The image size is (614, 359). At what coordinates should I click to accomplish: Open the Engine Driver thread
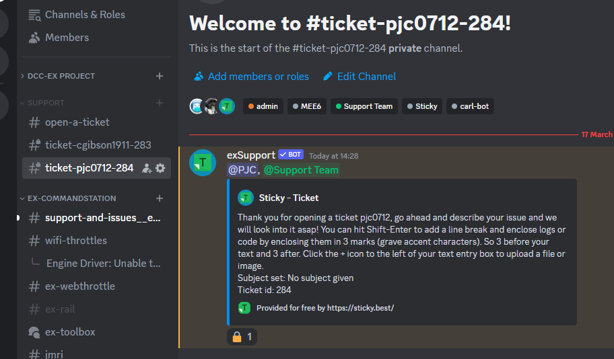[103, 264]
